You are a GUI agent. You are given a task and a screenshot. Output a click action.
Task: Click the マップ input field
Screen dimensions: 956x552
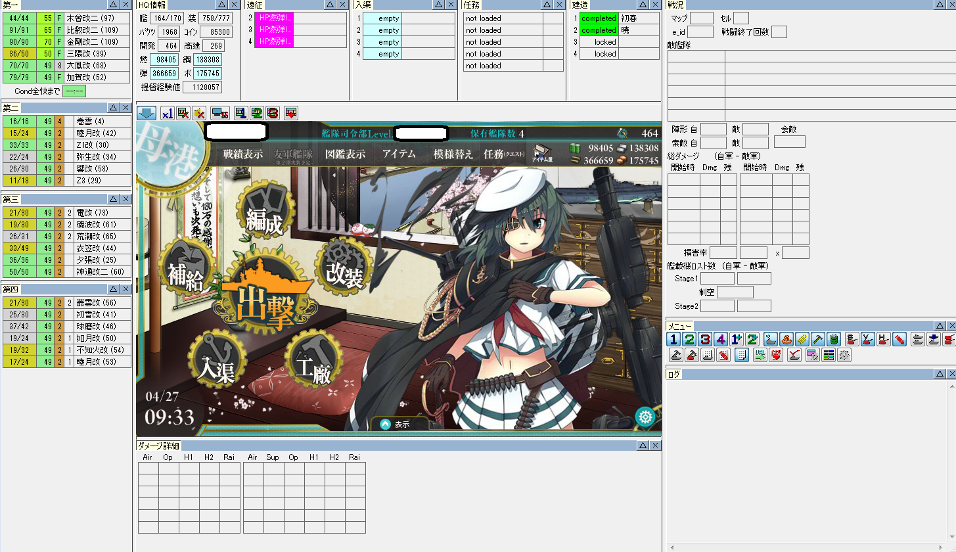click(x=702, y=18)
